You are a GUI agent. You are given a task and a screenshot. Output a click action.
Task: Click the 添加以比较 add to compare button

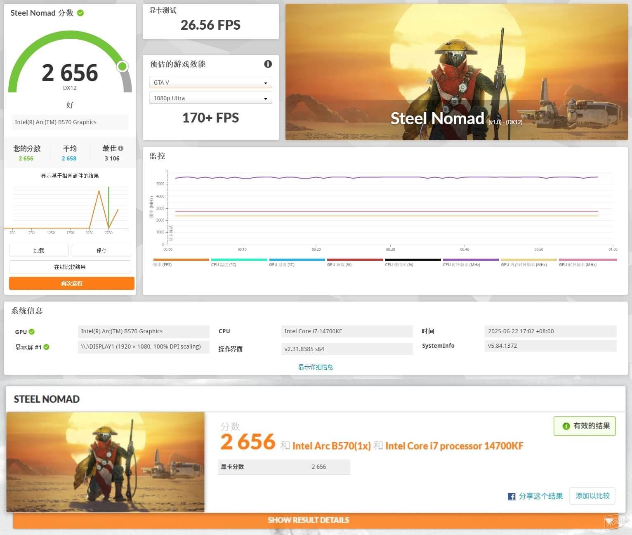(x=592, y=496)
